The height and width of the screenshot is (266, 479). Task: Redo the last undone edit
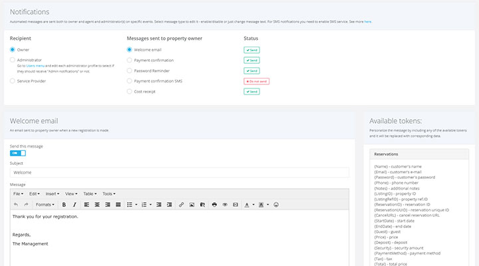pos(26,205)
